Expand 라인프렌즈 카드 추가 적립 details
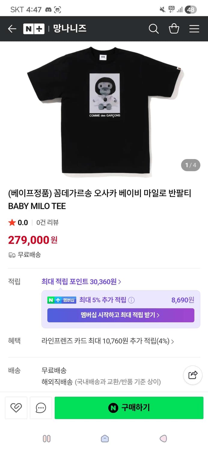Image resolution: width=208 pixels, height=450 pixels. [107, 341]
